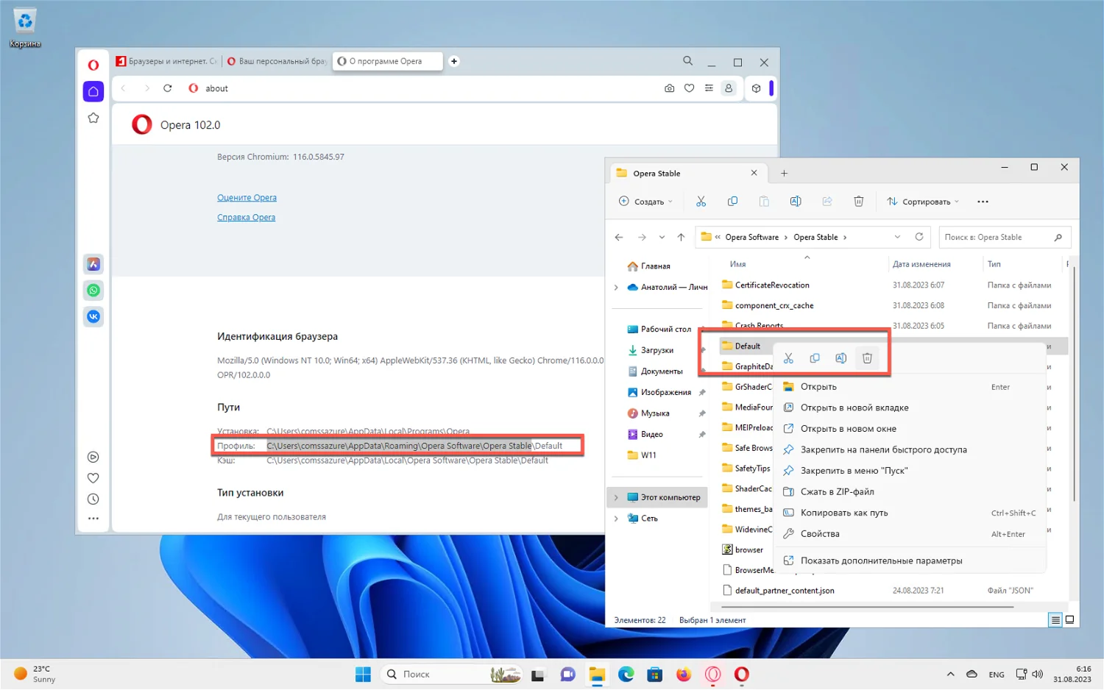This screenshot has width=1104, height=690.
Task: Click the delete trash icon in context menu
Action: click(867, 358)
